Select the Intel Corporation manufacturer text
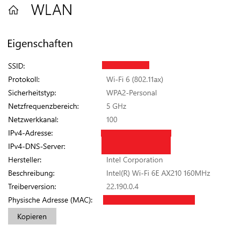 click(135, 160)
